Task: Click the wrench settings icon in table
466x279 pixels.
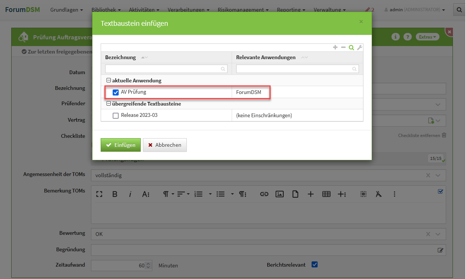Action: [x=359, y=47]
